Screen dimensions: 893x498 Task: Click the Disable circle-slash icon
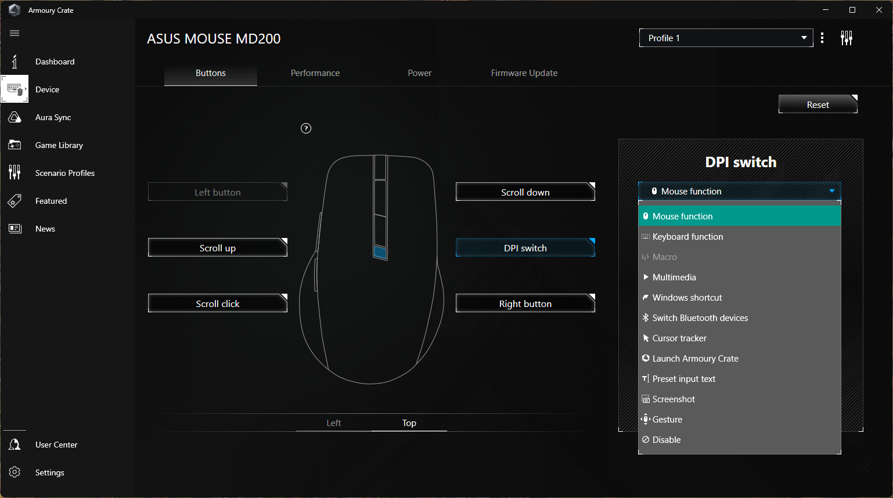(645, 439)
